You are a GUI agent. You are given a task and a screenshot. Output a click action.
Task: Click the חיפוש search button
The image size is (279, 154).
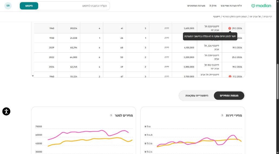[29, 6]
